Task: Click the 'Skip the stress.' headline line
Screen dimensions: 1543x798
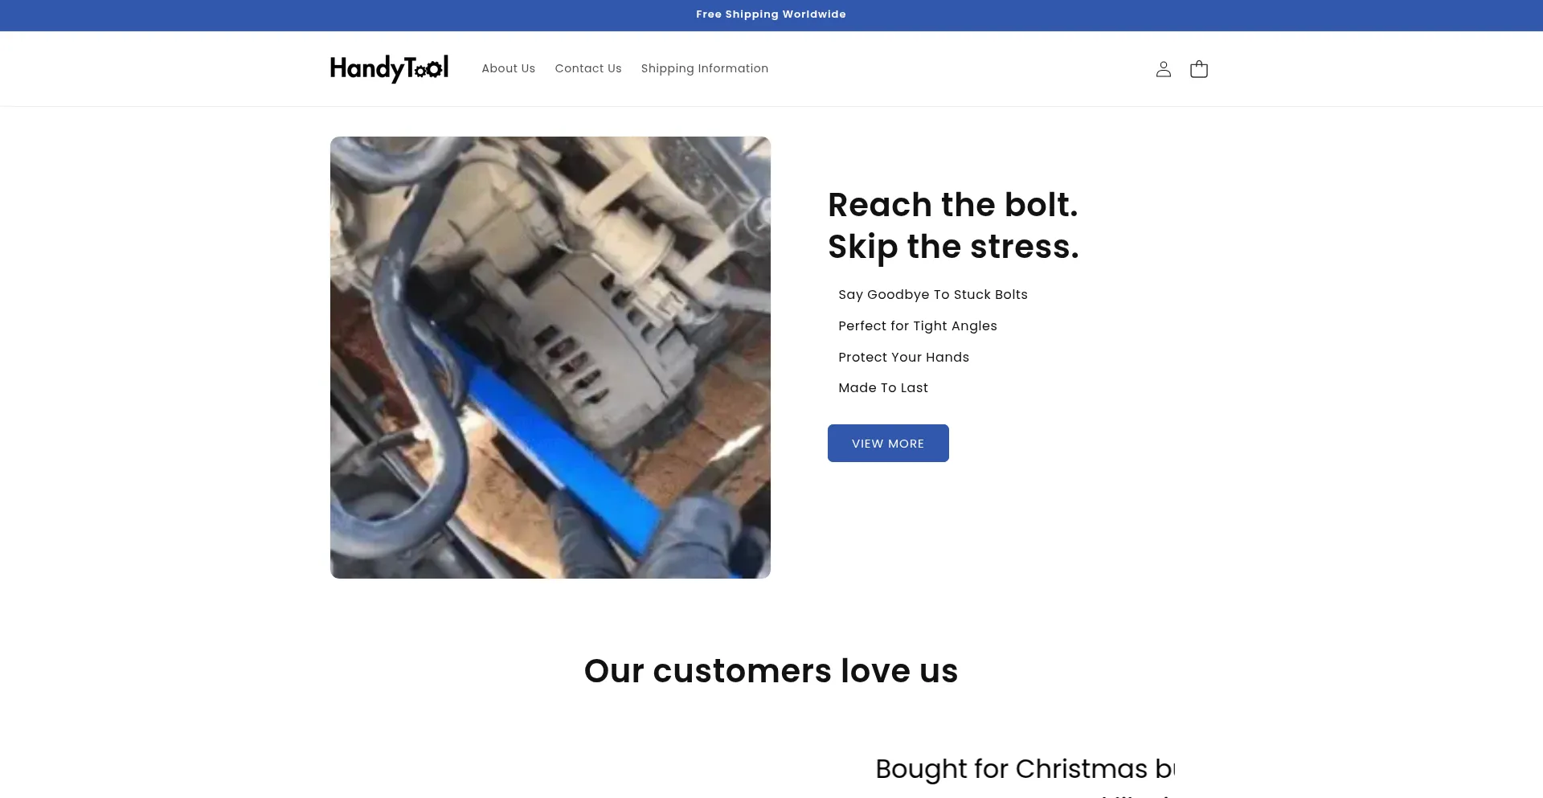Action: coord(953,247)
